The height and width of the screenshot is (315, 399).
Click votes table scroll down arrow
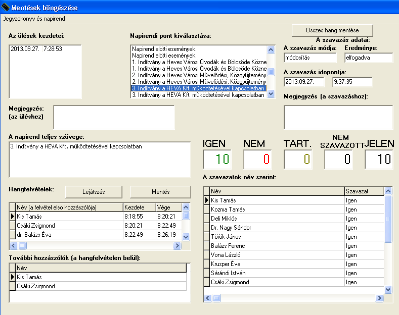click(388, 289)
